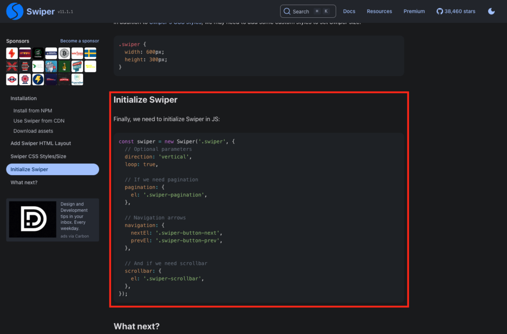Select Add Swiper HTML Layout sidebar item
This screenshot has width=507, height=334.
41,143
